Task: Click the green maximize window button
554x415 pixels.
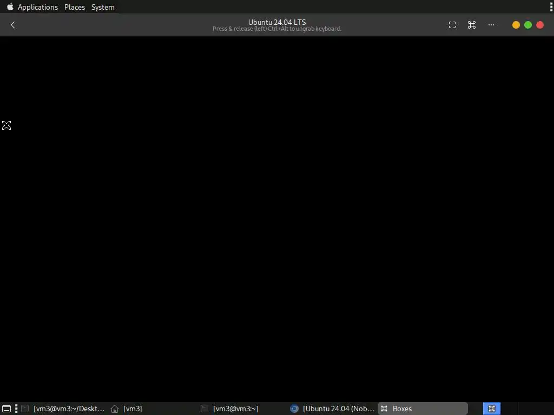Action: tap(528, 25)
